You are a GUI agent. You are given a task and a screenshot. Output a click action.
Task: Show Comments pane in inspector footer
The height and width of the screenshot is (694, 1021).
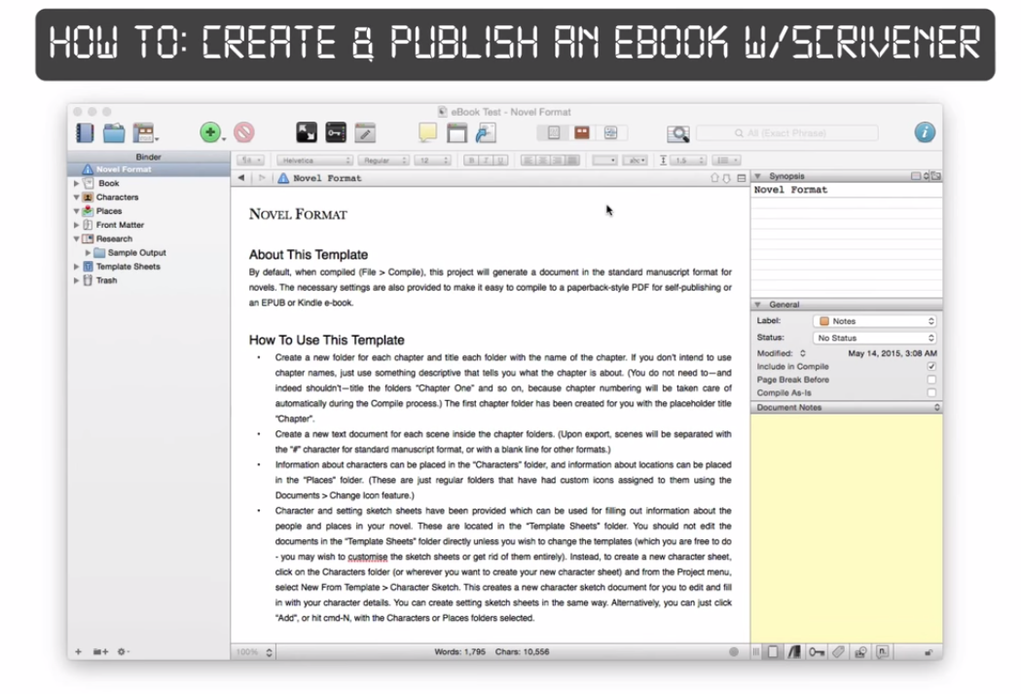coord(883,652)
